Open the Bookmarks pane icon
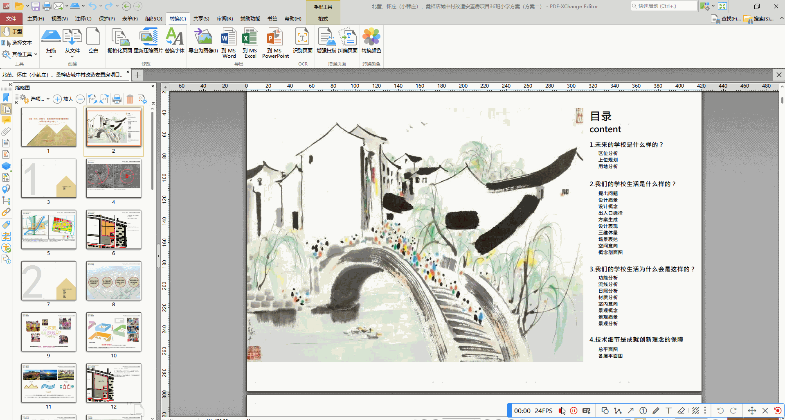The image size is (785, 420). 6,97
